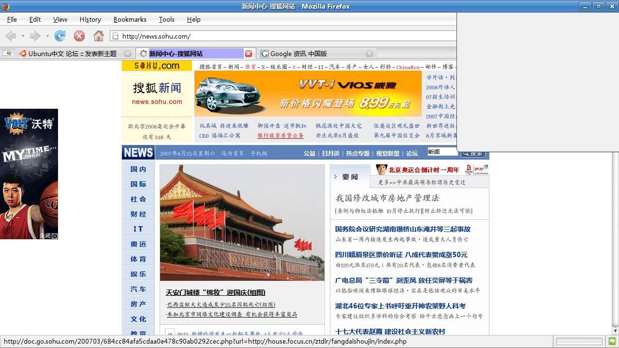
Task: Click the search button beside the 新闻 field
Action: (x=473, y=153)
